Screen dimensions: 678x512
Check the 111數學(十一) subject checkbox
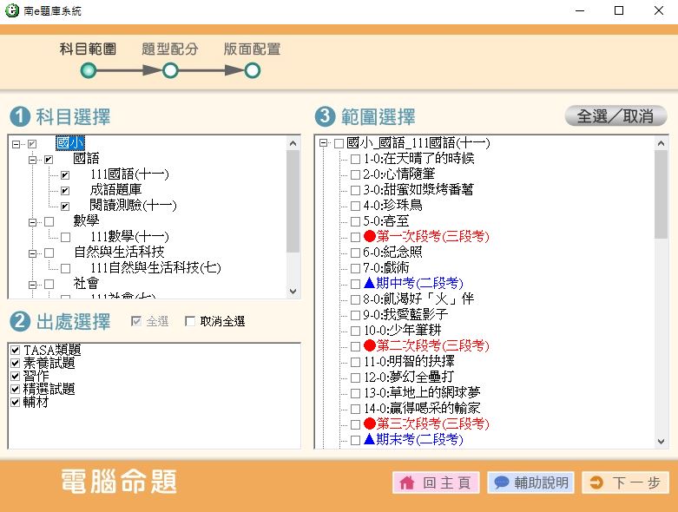coord(65,237)
